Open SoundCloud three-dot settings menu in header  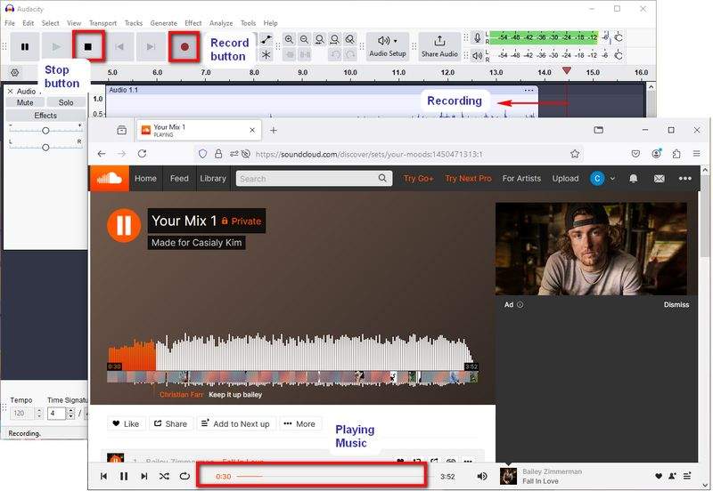tap(684, 178)
